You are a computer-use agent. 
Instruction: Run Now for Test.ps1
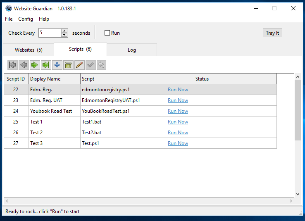tap(178, 143)
